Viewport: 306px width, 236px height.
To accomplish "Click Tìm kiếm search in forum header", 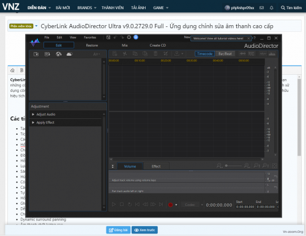I will pos(291,8).
